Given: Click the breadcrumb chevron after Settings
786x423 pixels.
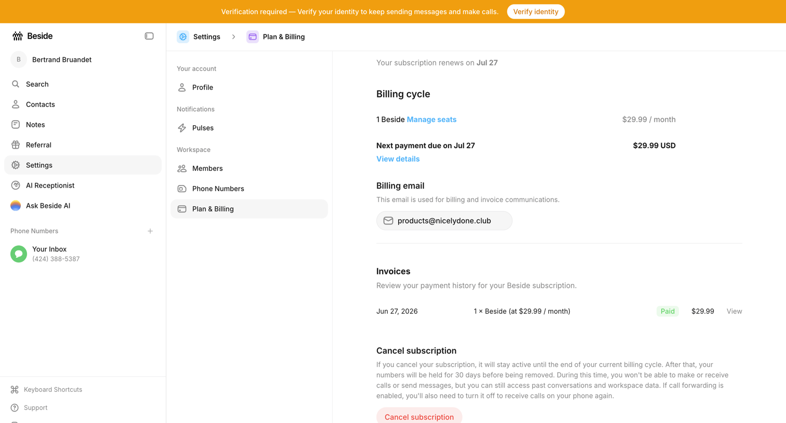Looking at the screenshot, I should (233, 37).
